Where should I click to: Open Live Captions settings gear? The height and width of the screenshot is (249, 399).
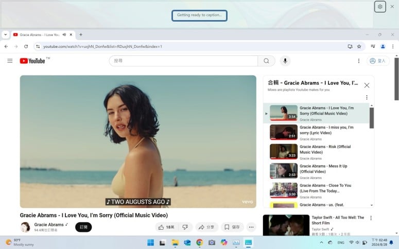(x=380, y=7)
